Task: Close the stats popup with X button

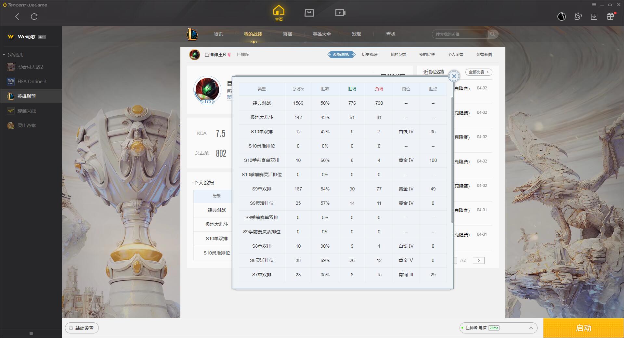Action: point(454,76)
